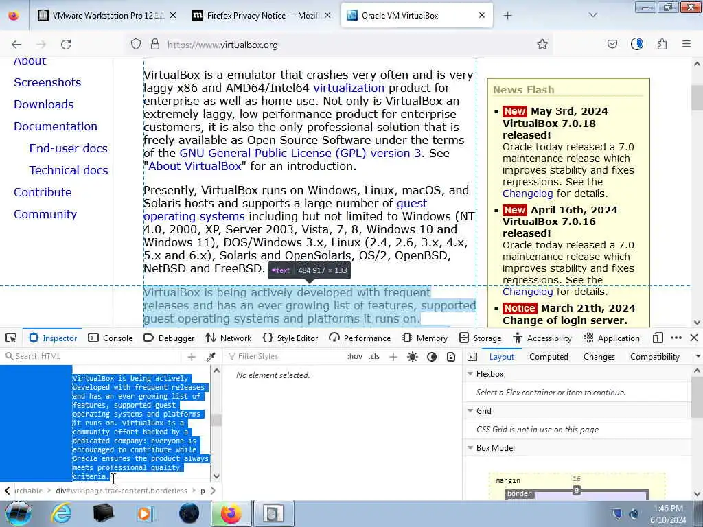Click the site padlock icon
Screen dimensions: 703x527
pyautogui.click(x=154, y=45)
